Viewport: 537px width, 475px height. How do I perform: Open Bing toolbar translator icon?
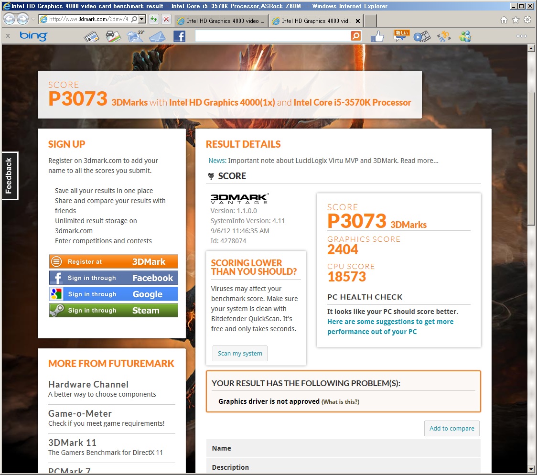click(444, 36)
